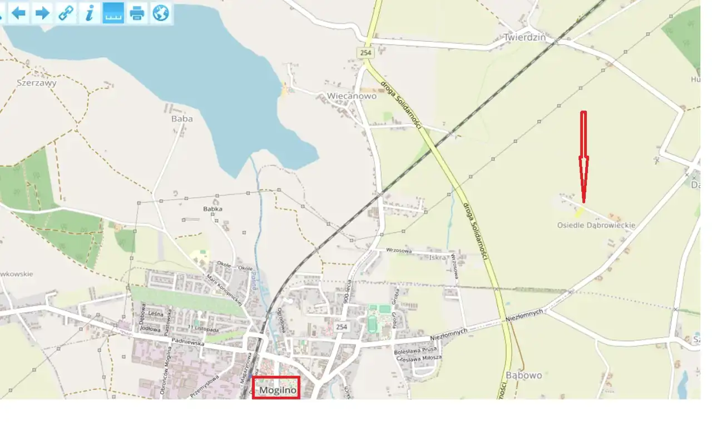Click the 254 road sign in Mogilno
The height and width of the screenshot is (424, 712).
[342, 327]
